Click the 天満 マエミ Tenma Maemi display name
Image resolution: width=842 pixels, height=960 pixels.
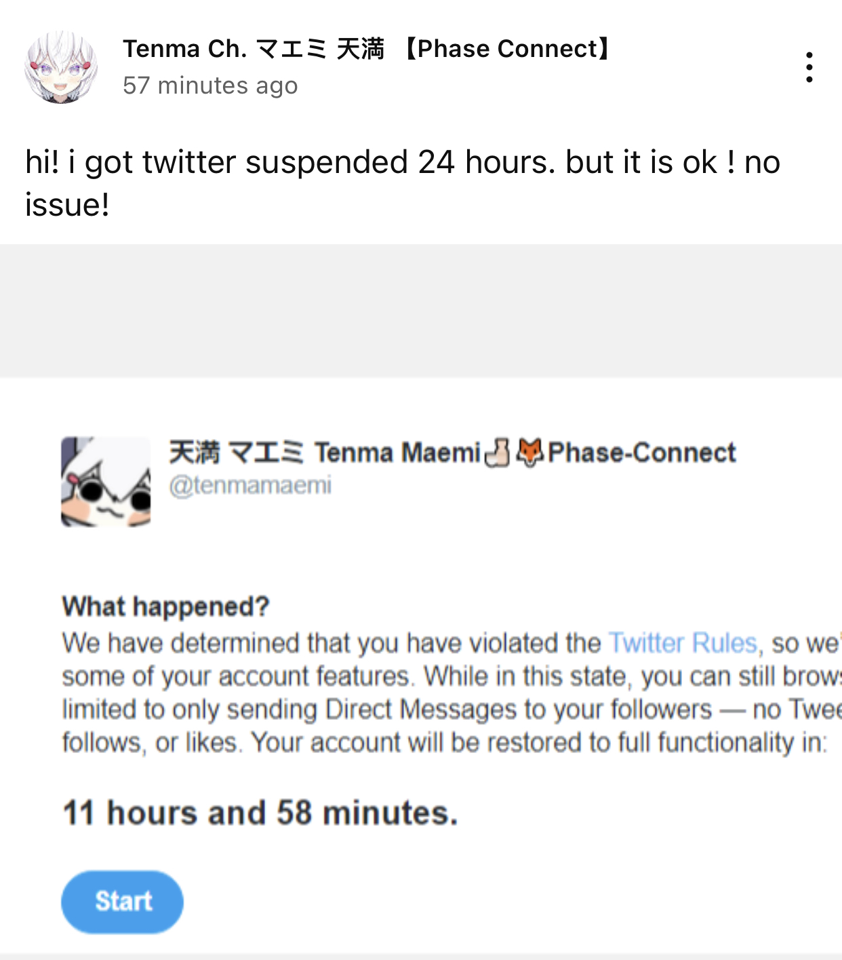point(325,453)
